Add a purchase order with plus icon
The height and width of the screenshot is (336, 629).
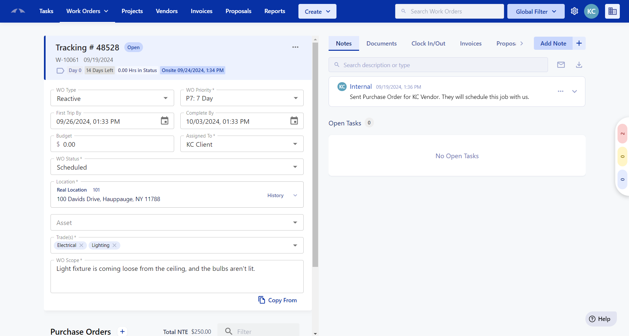point(122,331)
